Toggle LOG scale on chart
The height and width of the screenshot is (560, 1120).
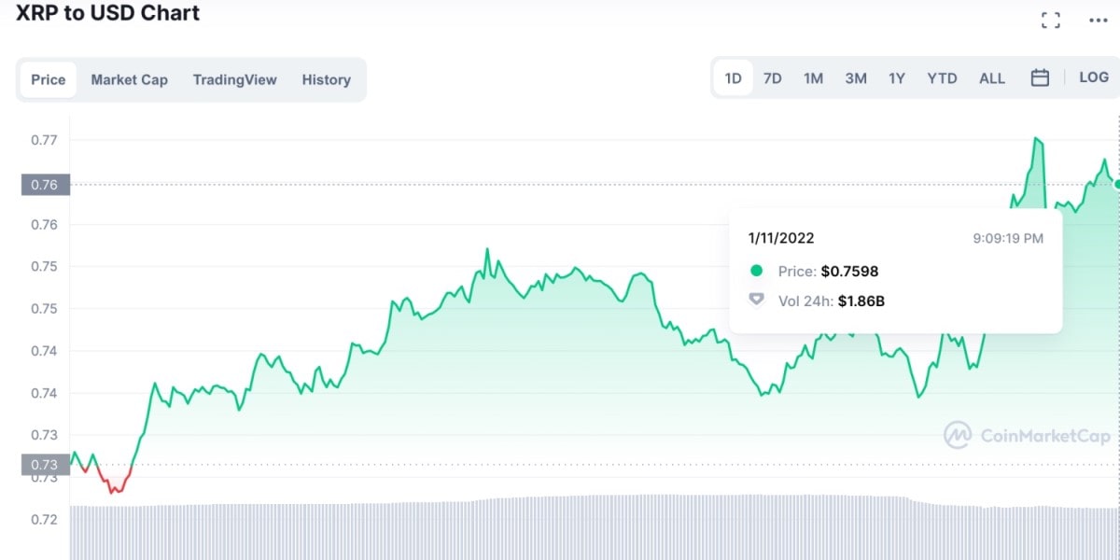click(1093, 77)
